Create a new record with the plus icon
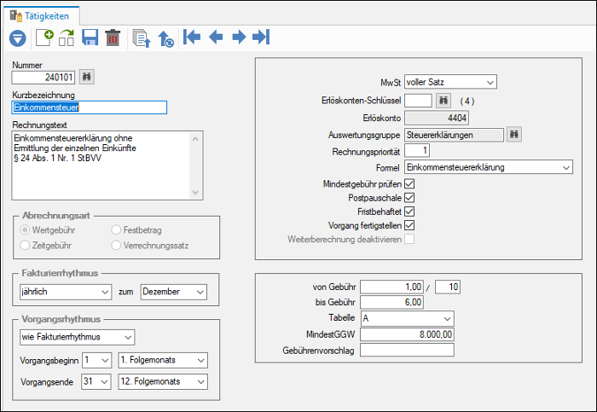This screenshot has width=597, height=412. (44, 38)
